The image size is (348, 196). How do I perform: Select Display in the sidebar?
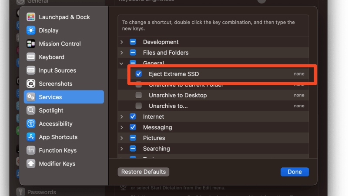pos(64,30)
